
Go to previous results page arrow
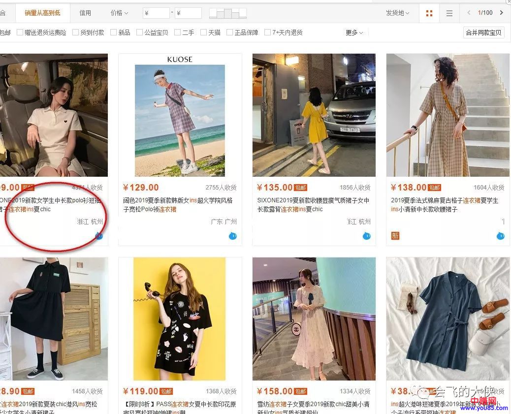(x=468, y=13)
